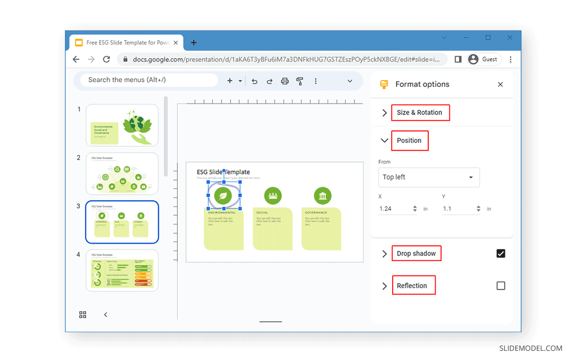Select the Redo icon in the toolbar
Image resolution: width=586 pixels, height=363 pixels.
click(270, 81)
